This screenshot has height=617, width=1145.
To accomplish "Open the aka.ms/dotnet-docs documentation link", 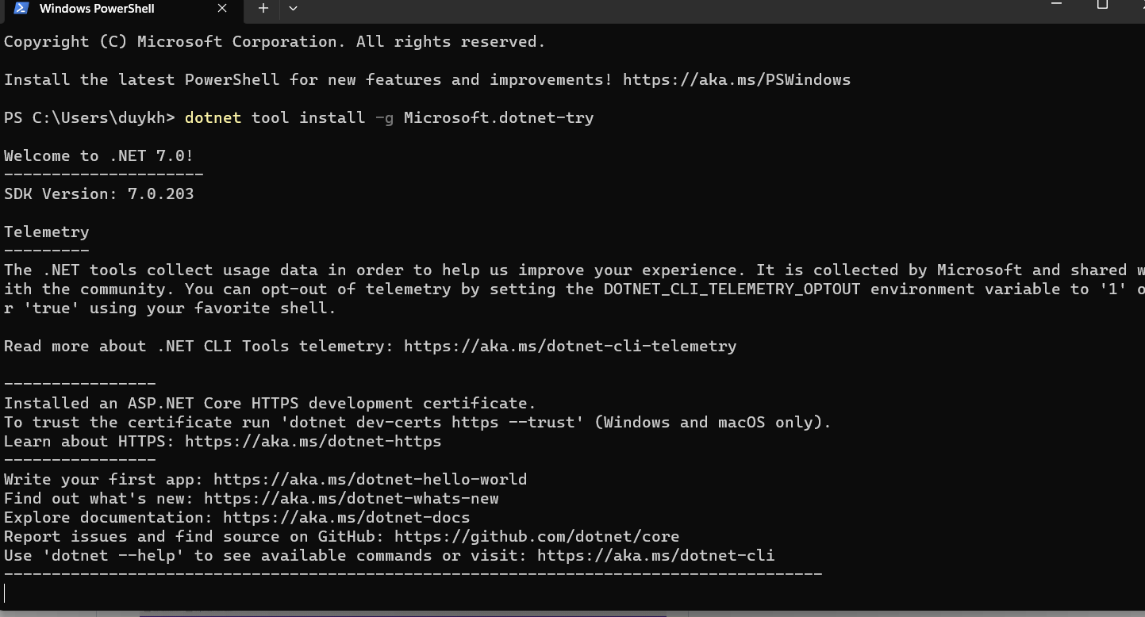I will click(x=346, y=517).
